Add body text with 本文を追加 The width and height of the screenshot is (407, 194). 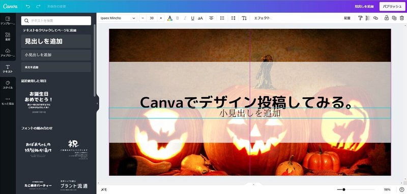pyautogui.click(x=56, y=67)
